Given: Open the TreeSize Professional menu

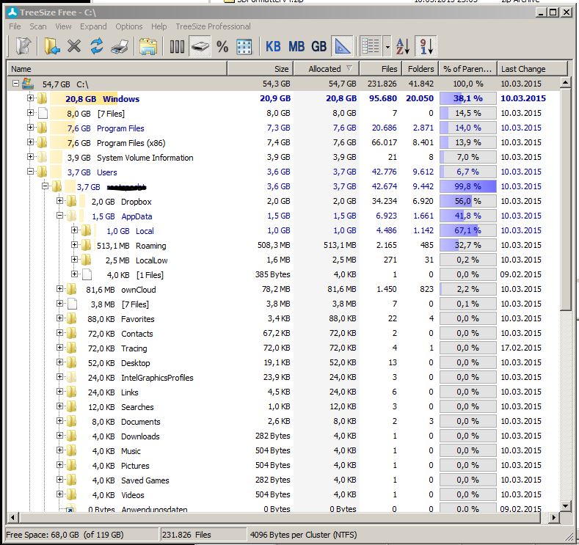Looking at the screenshot, I should (213, 26).
